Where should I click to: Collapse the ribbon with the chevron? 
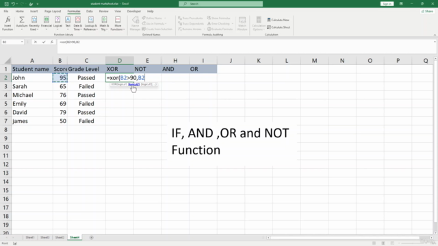point(435,35)
